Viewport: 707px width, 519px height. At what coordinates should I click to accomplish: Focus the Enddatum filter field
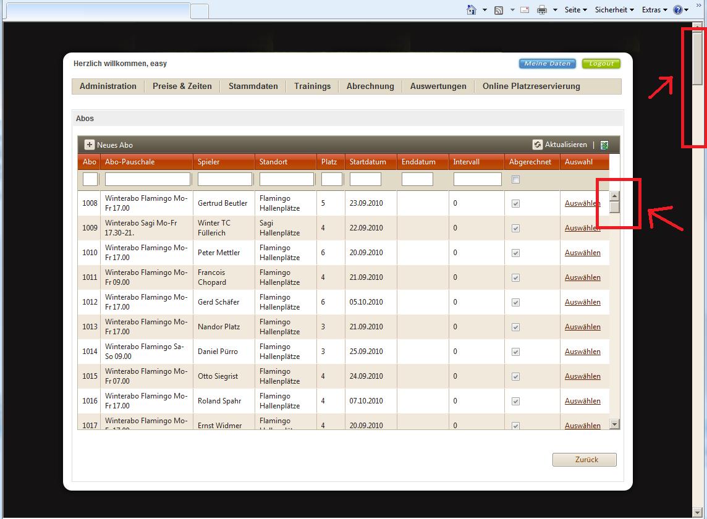tap(418, 179)
